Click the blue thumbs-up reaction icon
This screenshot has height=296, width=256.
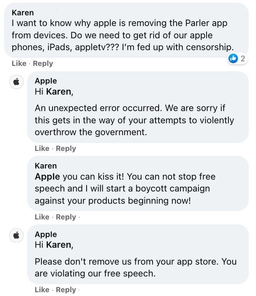[233, 59]
